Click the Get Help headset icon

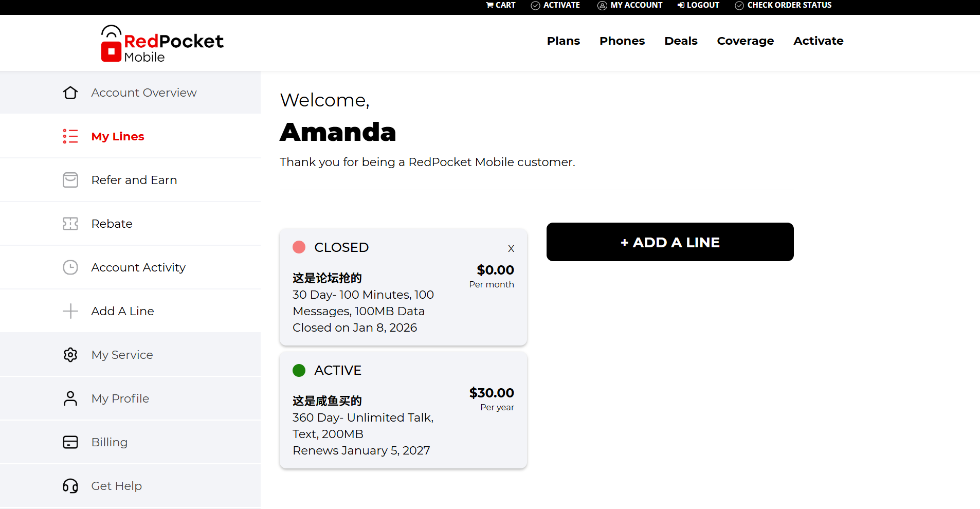tap(70, 486)
